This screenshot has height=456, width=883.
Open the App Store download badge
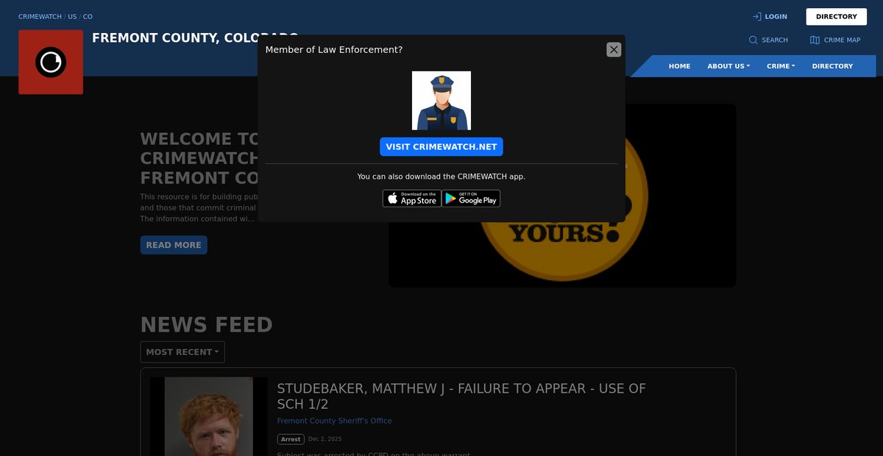[x=412, y=199]
